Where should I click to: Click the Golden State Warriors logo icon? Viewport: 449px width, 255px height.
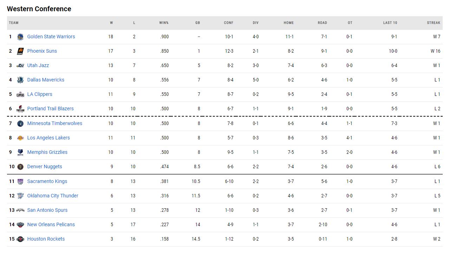[x=20, y=37]
